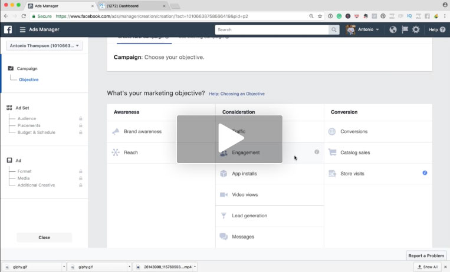Select the Create New Campaign tab
Viewport: 450px width, 272px height.
click(144, 38)
